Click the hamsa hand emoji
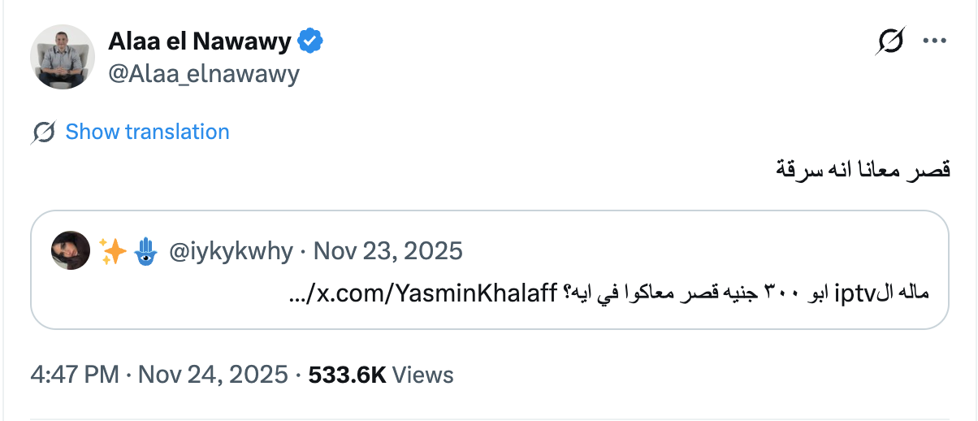The width and height of the screenshot is (978, 421). coord(143,250)
